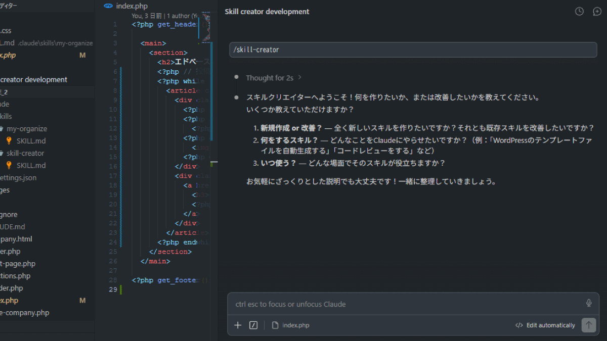Click the lightbulb icon of SKILL.md under my-organize
Screen dimensions: 607x341
(9, 141)
